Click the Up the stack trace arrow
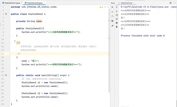 click(x=117, y=7)
